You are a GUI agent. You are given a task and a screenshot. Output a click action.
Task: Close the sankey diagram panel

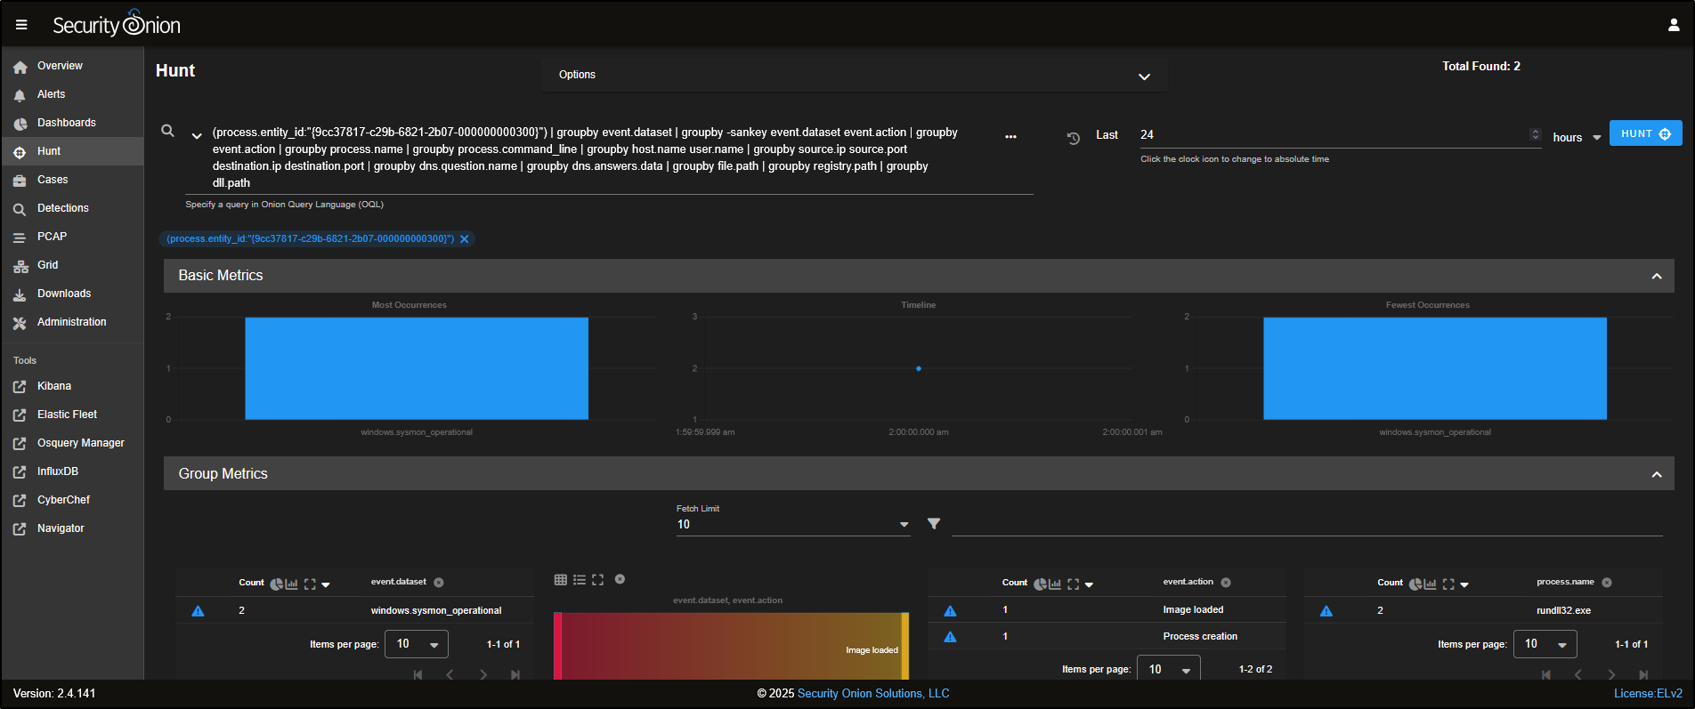(620, 579)
